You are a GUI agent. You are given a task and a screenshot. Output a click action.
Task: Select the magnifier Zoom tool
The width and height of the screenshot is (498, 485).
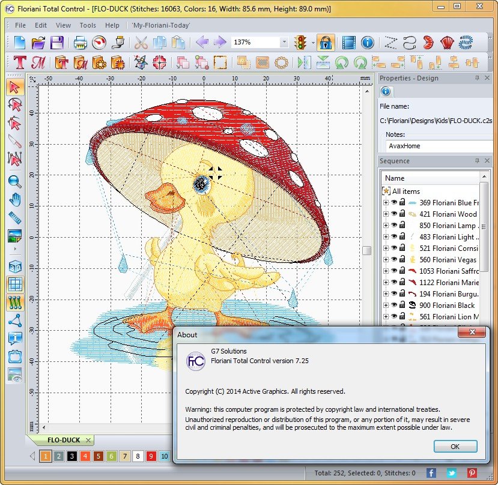pos(14,181)
